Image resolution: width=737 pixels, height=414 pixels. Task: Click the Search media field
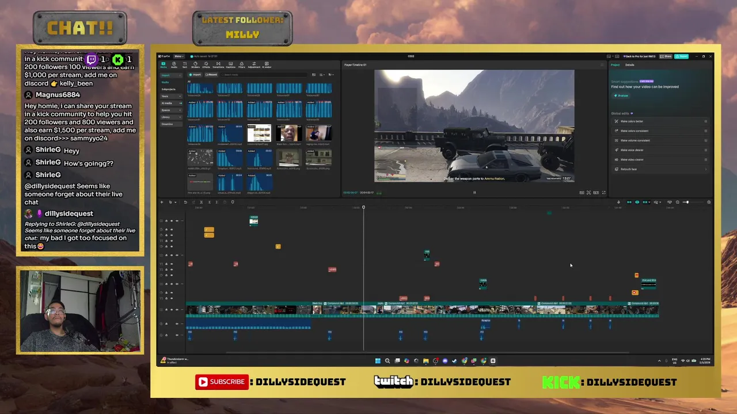click(264, 75)
